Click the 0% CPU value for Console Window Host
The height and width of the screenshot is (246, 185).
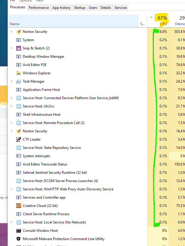click(165, 231)
